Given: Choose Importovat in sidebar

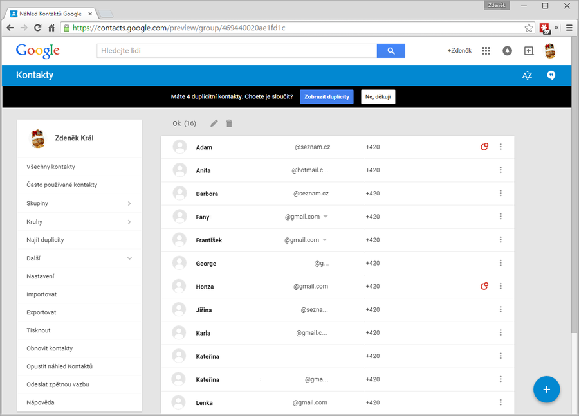Looking at the screenshot, I should [79, 294].
